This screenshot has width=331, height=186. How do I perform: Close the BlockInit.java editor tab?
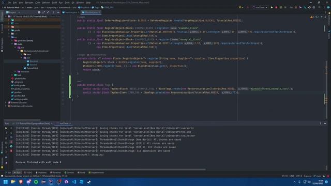pyautogui.click(x=99, y=12)
